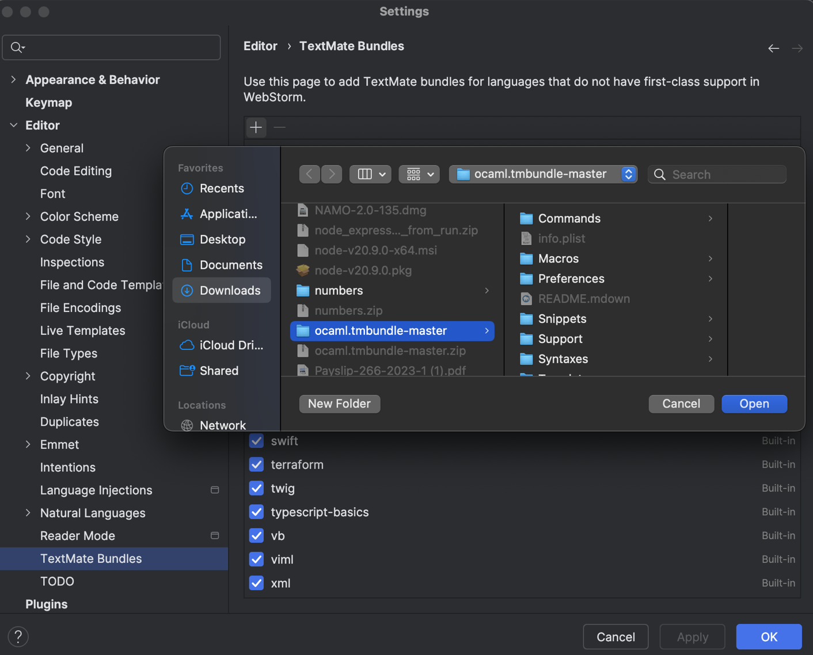Remove selected bundle using minus icon
813x655 pixels.
279,127
